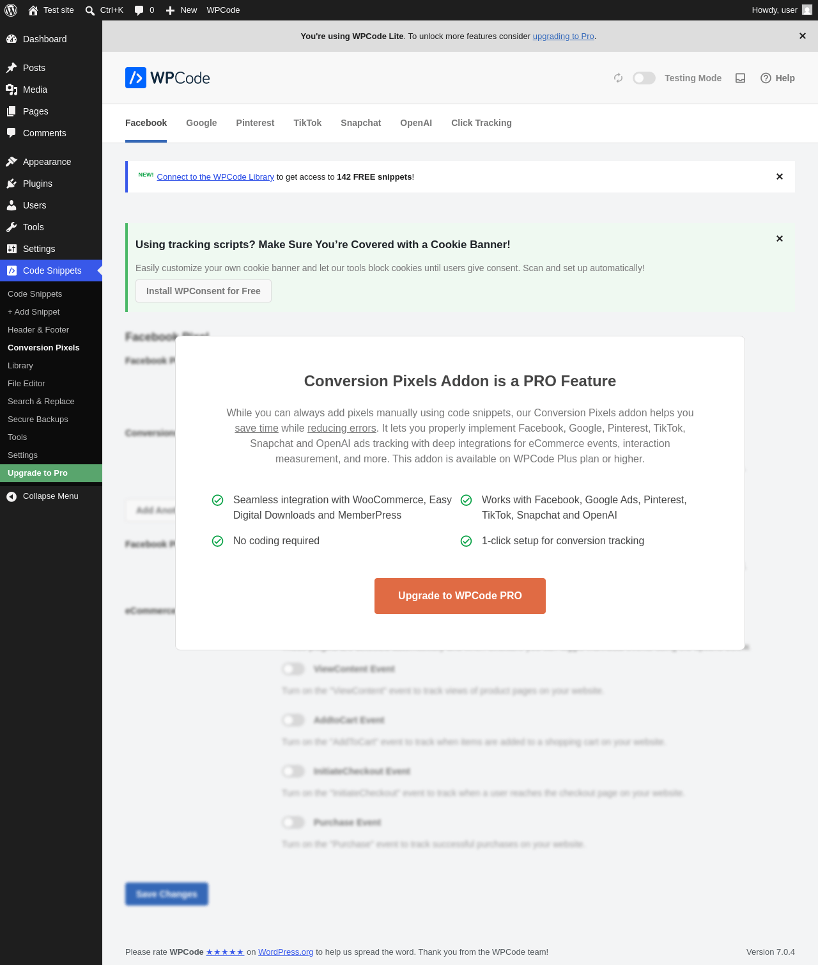
Task: Open + Add Snippet submenu item
Action: [x=51, y=312]
